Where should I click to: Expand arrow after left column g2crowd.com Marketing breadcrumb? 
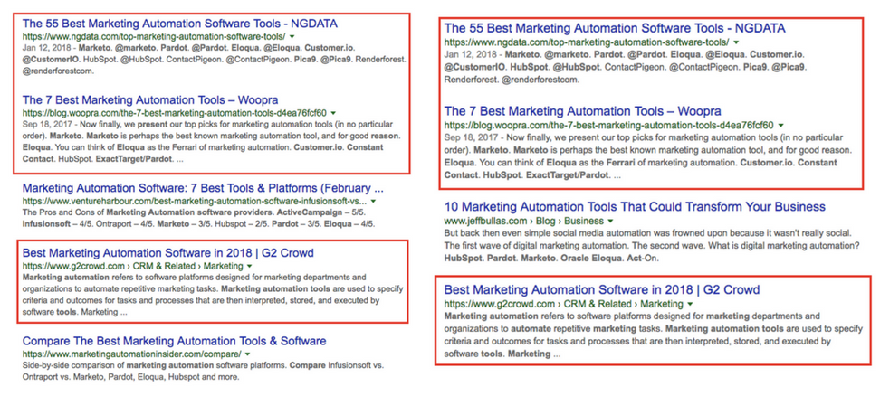(x=249, y=267)
